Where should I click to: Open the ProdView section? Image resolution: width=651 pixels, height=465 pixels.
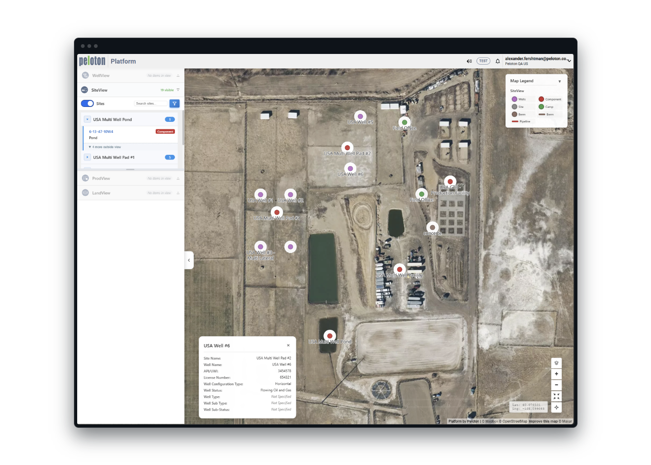pos(131,179)
